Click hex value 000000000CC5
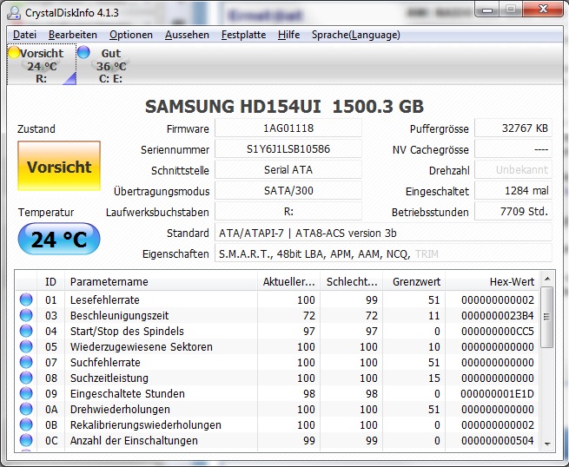569x467 pixels. click(498, 331)
